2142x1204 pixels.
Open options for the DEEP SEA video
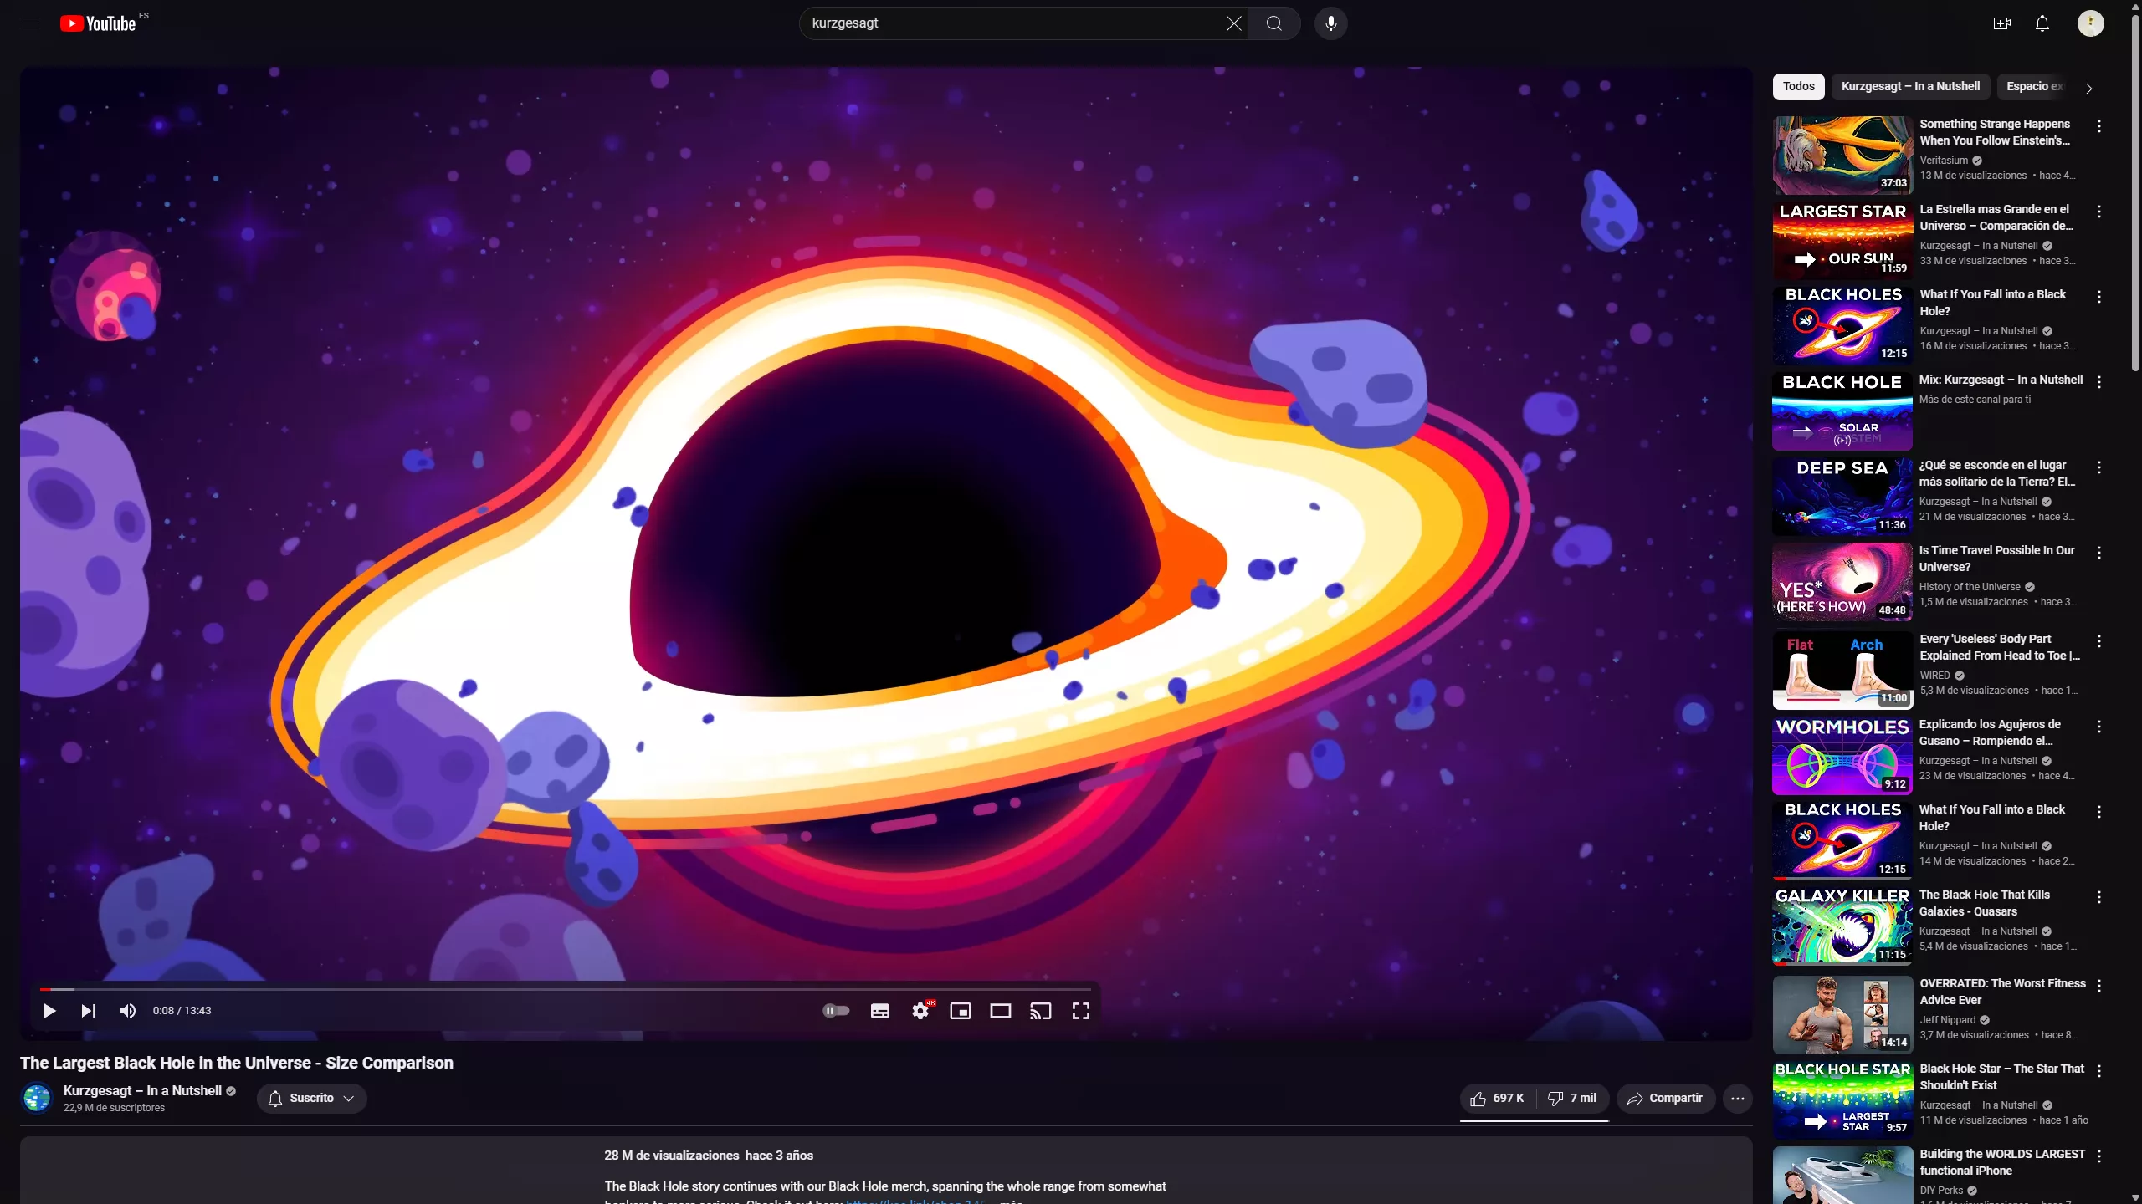[x=2098, y=467]
